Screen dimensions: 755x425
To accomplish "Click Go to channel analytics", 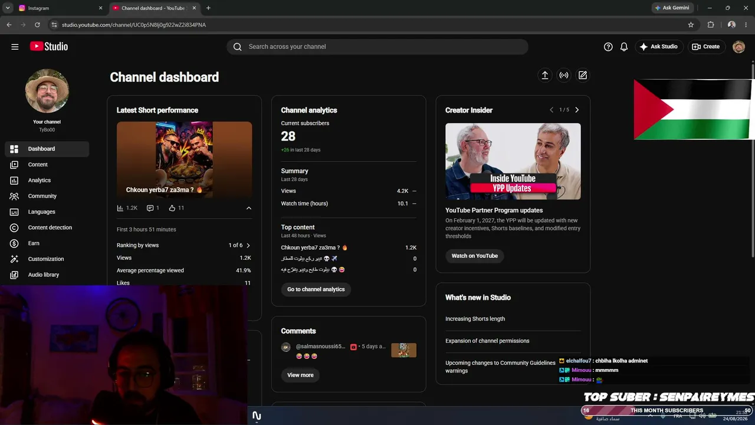I will [316, 289].
